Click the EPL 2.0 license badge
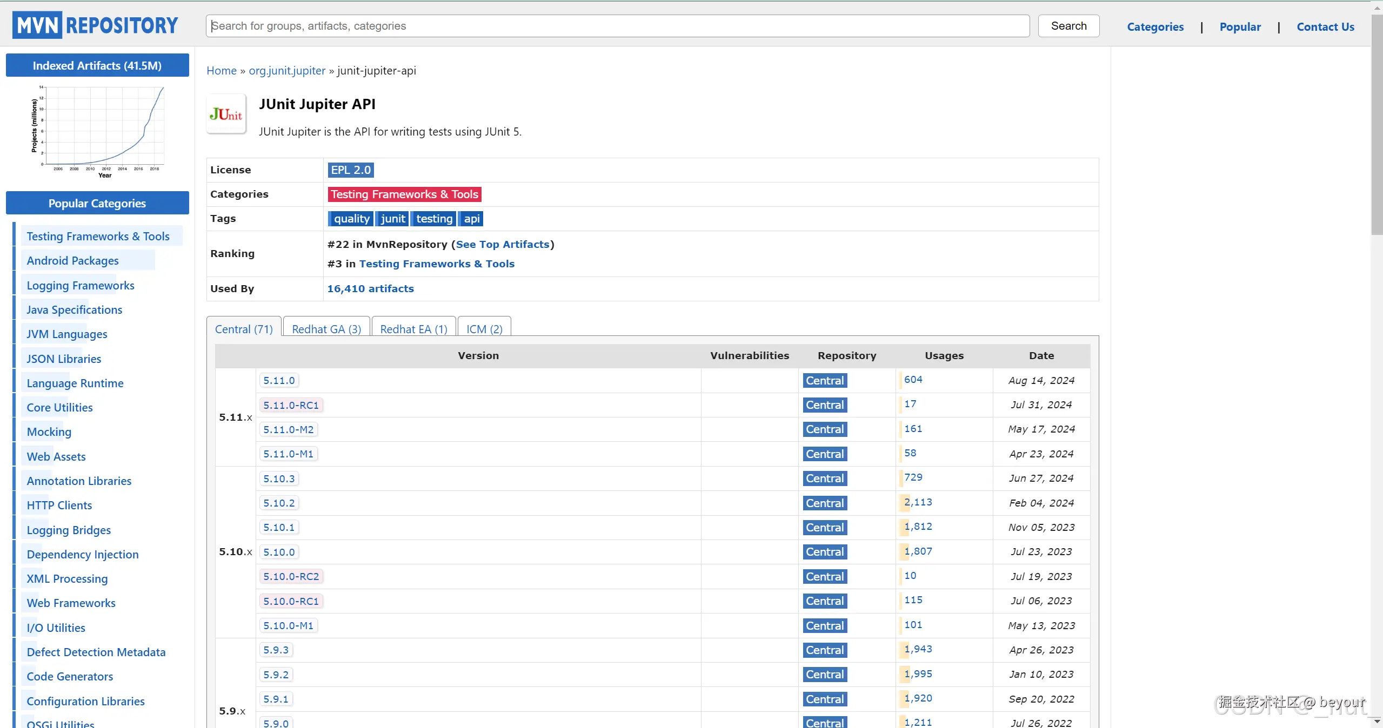The image size is (1383, 728). click(x=350, y=170)
